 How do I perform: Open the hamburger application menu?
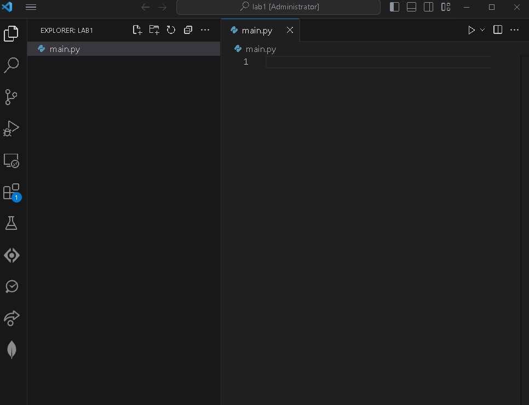click(x=31, y=7)
